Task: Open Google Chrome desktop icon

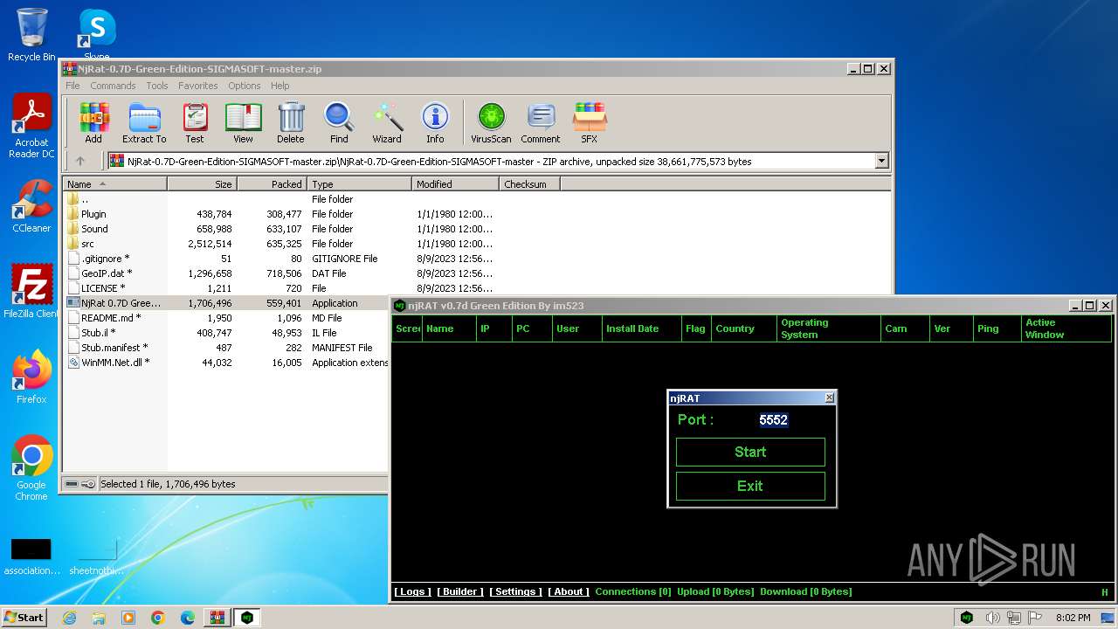Action: (x=31, y=468)
